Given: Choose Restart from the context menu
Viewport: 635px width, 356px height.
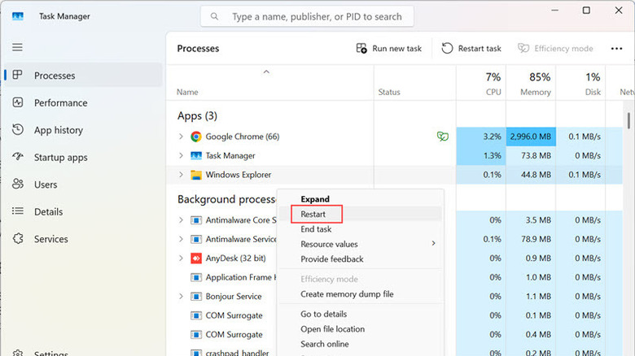Looking at the screenshot, I should 313,215.
